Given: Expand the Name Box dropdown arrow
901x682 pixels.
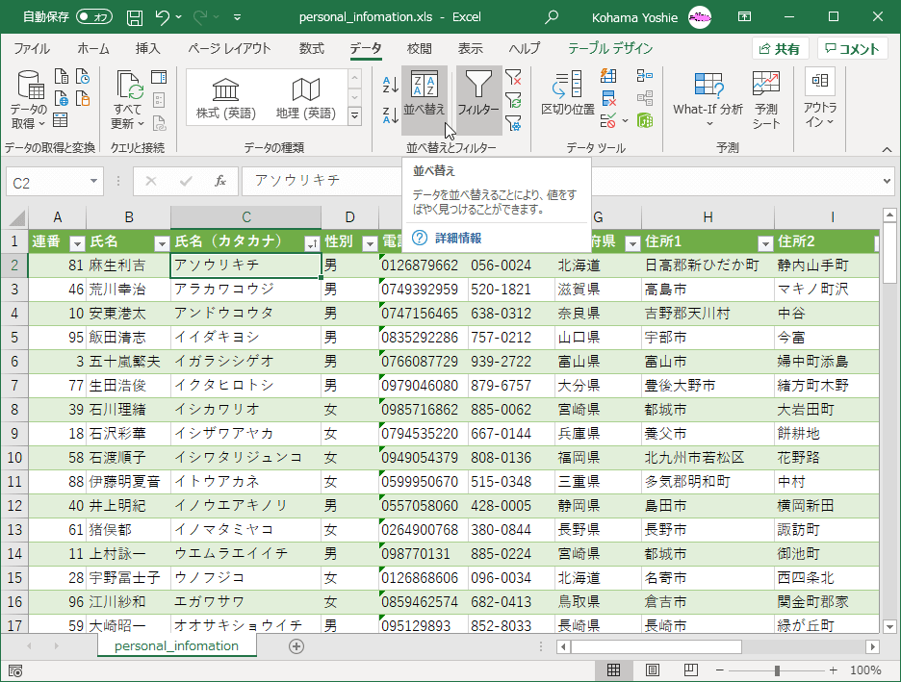Looking at the screenshot, I should click(94, 181).
